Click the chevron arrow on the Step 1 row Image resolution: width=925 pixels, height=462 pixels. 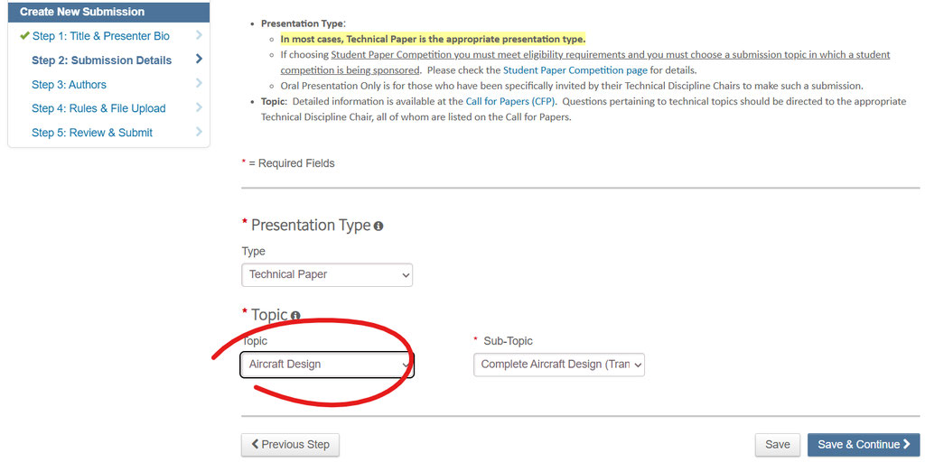(x=199, y=35)
